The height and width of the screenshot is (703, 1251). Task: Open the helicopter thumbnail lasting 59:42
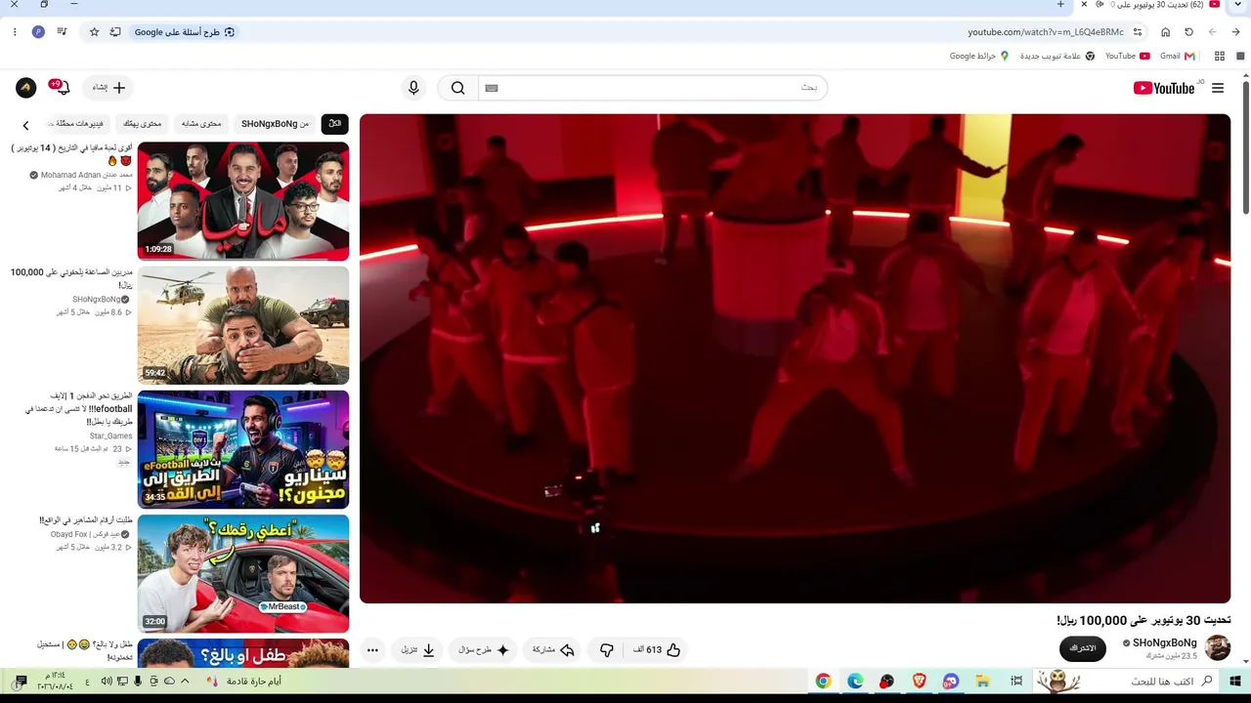[243, 325]
